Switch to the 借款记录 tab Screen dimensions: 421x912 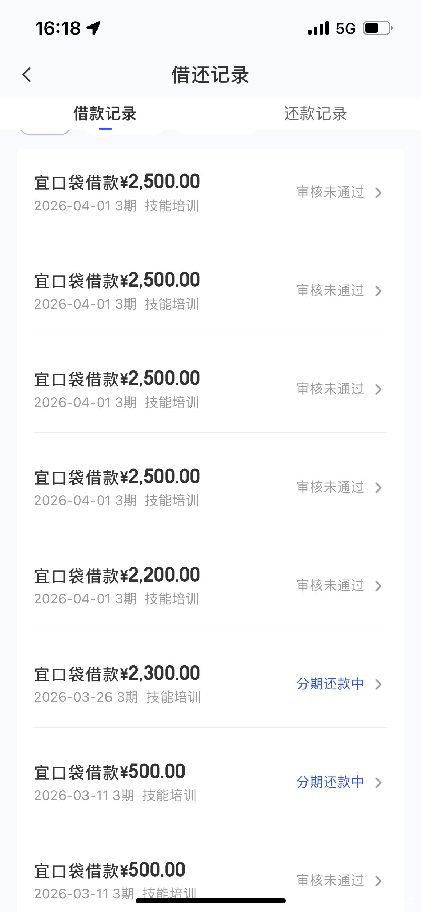(x=105, y=114)
